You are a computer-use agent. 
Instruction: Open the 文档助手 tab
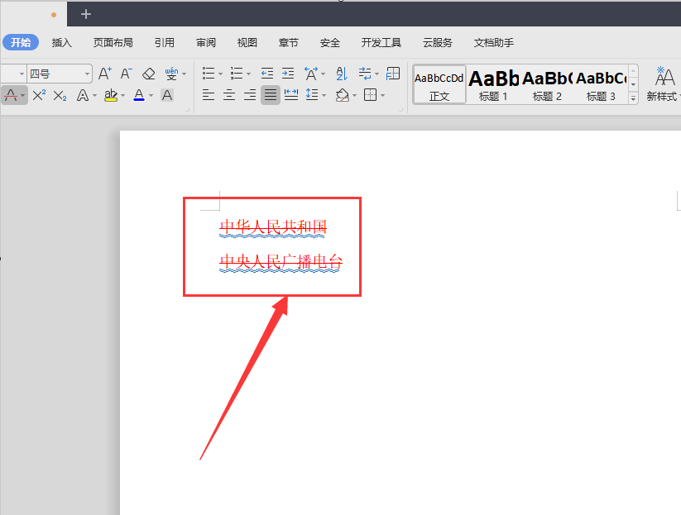[x=494, y=42]
